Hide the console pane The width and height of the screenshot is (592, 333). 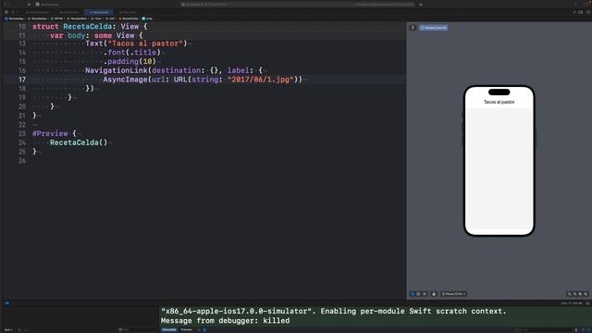click(588, 329)
